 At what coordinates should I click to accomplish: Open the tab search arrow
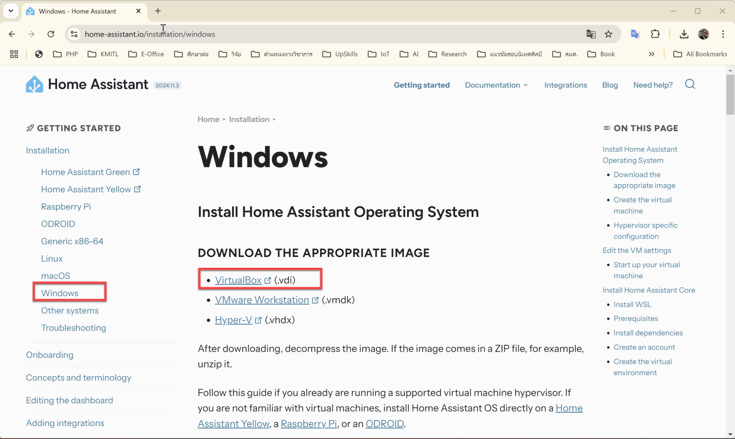click(11, 11)
